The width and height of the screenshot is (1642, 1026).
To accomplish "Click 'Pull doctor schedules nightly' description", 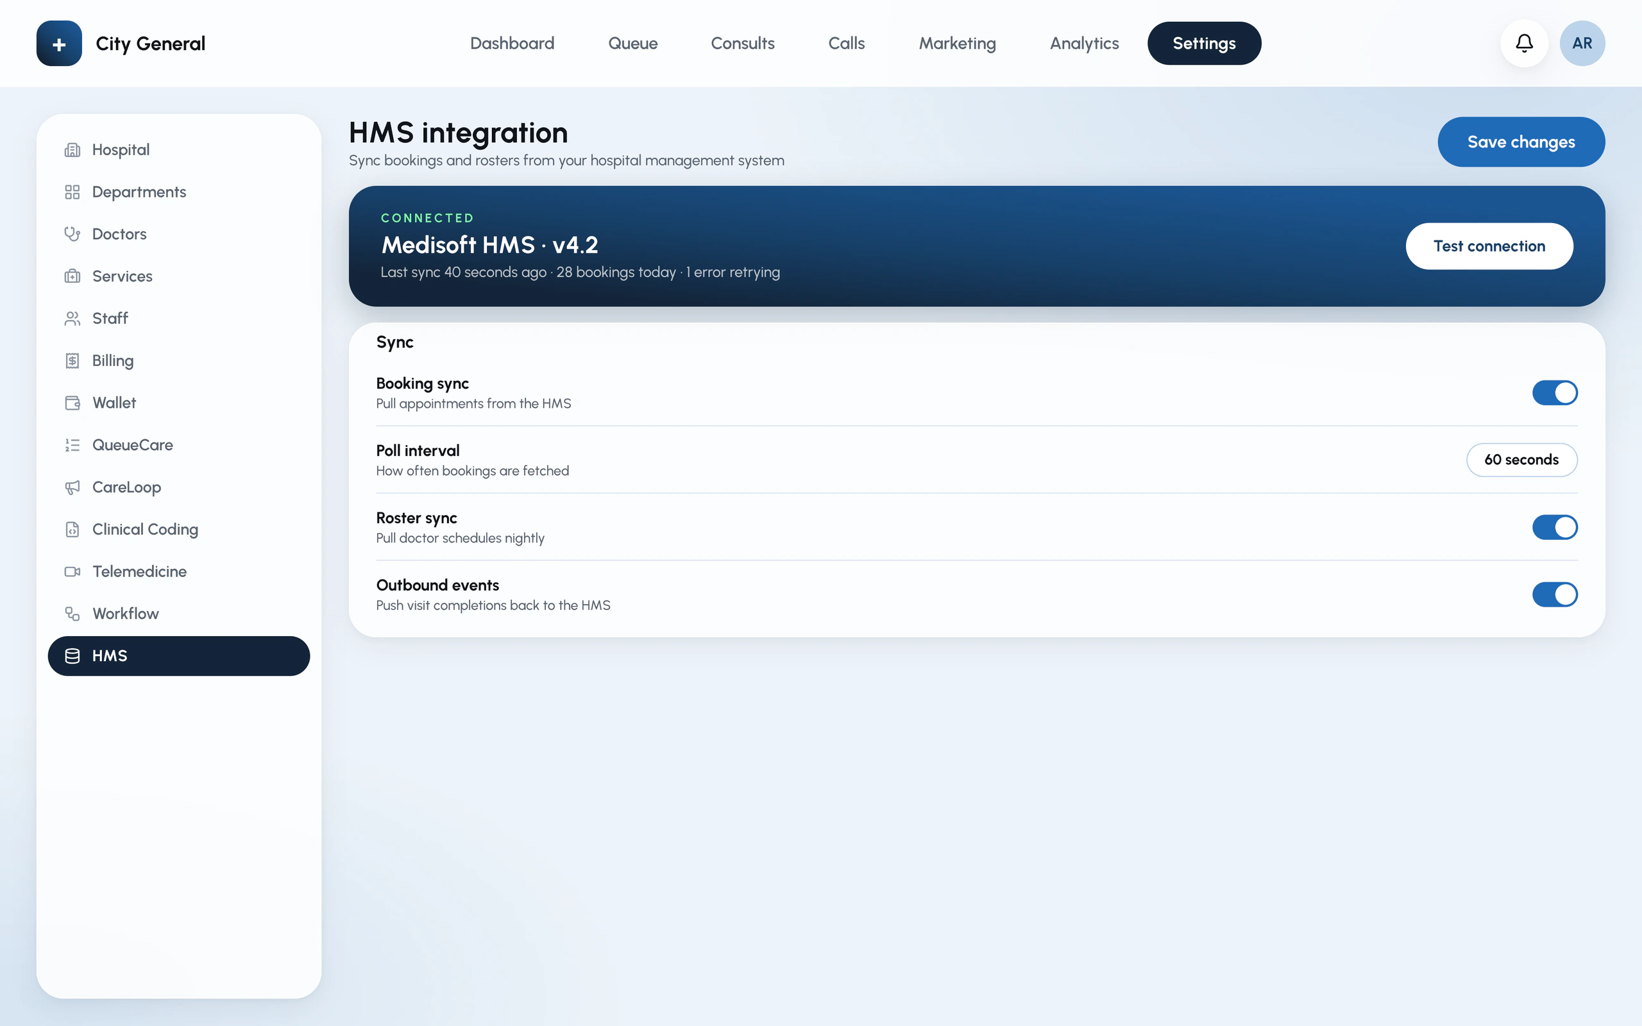I will (460, 538).
